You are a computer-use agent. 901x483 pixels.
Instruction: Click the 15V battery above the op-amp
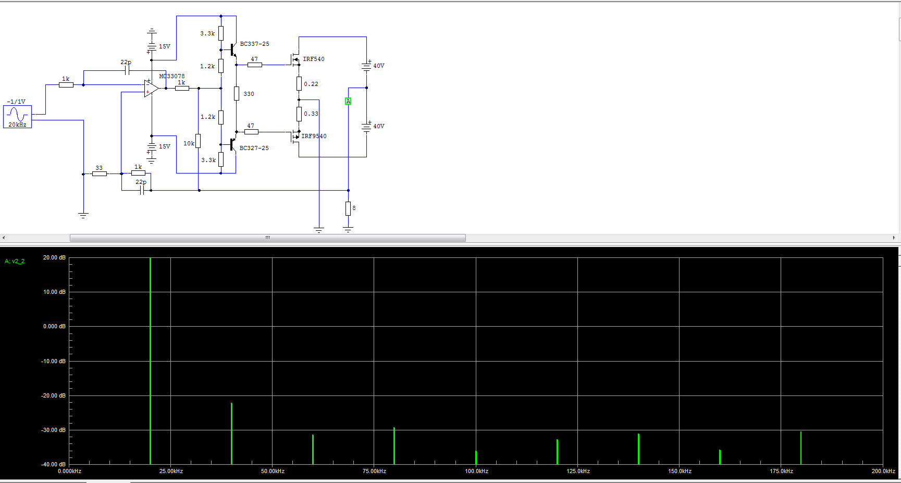(152, 47)
